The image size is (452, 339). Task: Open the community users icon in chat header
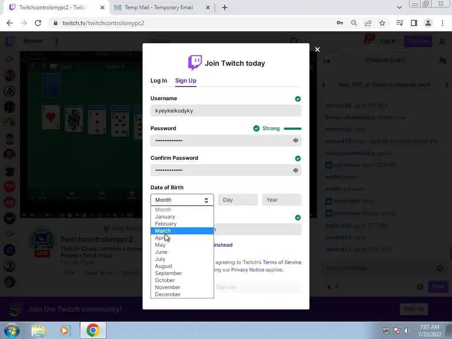tap(442, 60)
